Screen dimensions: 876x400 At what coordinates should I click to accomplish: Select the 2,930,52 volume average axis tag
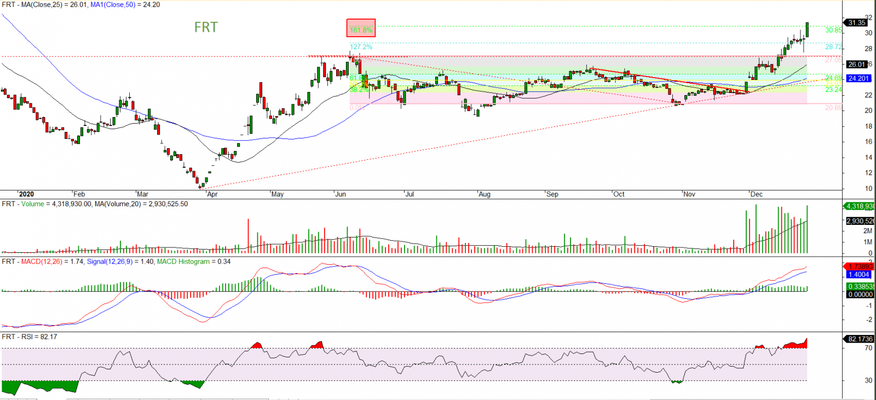860,221
